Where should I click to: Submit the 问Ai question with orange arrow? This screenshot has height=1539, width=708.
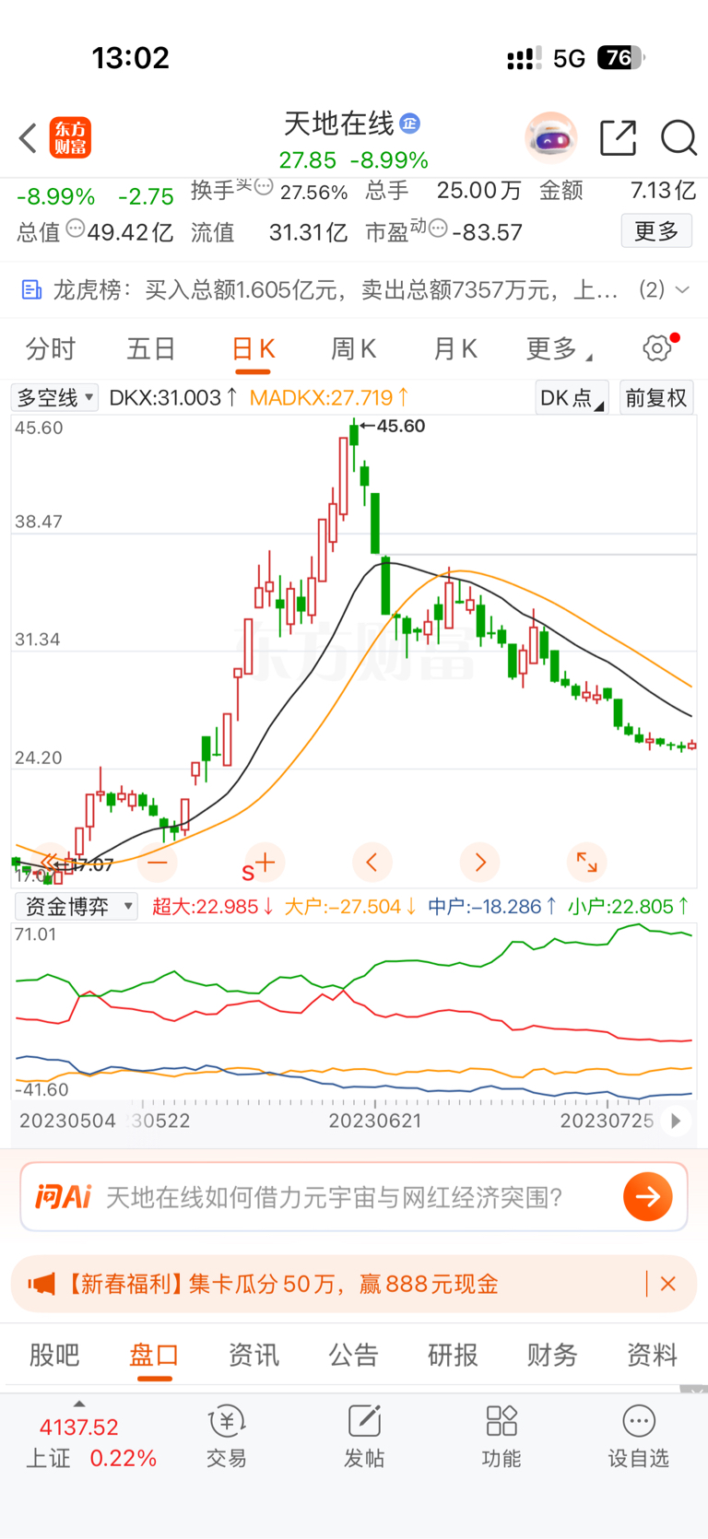coord(648,1196)
